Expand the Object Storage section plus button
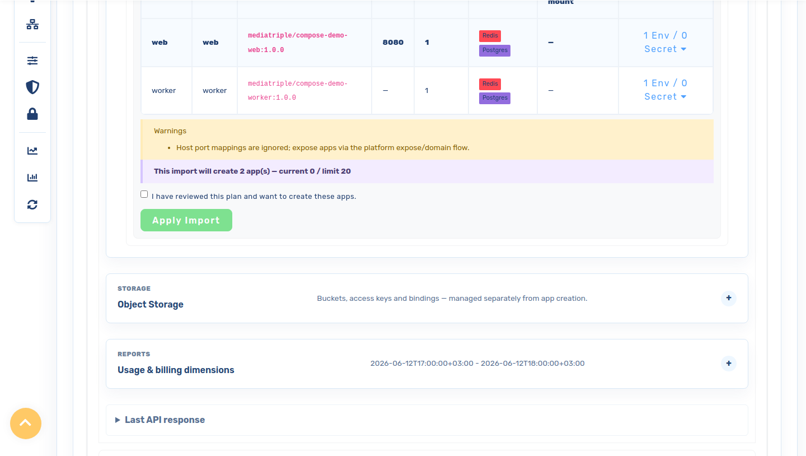The image size is (806, 456). 729,298
